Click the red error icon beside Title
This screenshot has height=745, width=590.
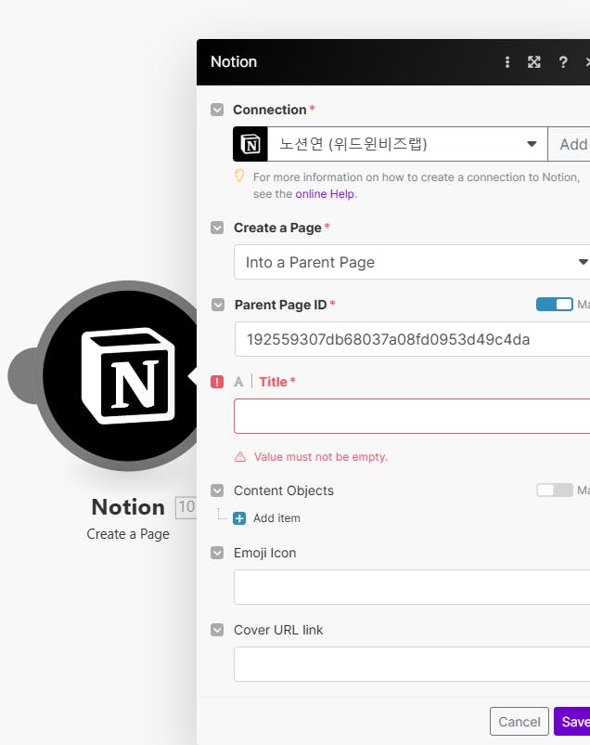click(217, 382)
